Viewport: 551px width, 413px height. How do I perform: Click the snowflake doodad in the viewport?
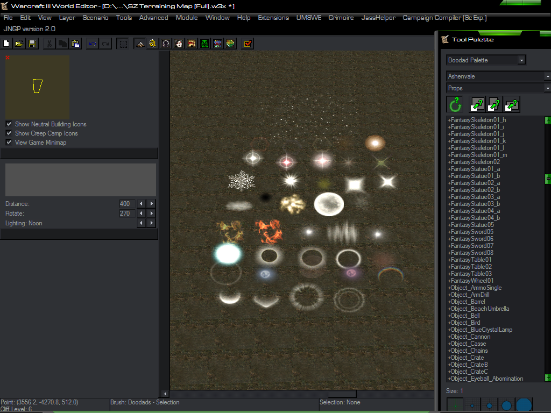tap(242, 181)
